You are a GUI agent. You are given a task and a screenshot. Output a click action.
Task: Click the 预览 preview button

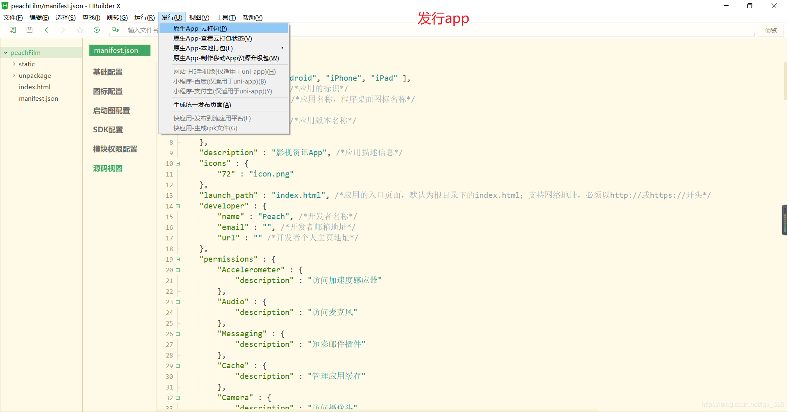[x=770, y=30]
